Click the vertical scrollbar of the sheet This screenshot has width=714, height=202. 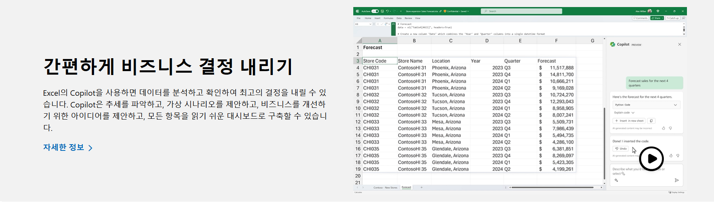click(x=604, y=143)
